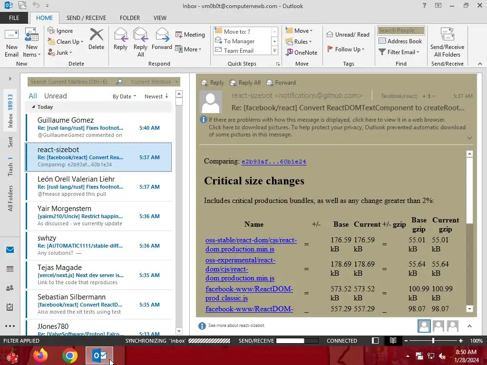Open the FILE tab
This screenshot has height=365, width=487.
point(14,18)
